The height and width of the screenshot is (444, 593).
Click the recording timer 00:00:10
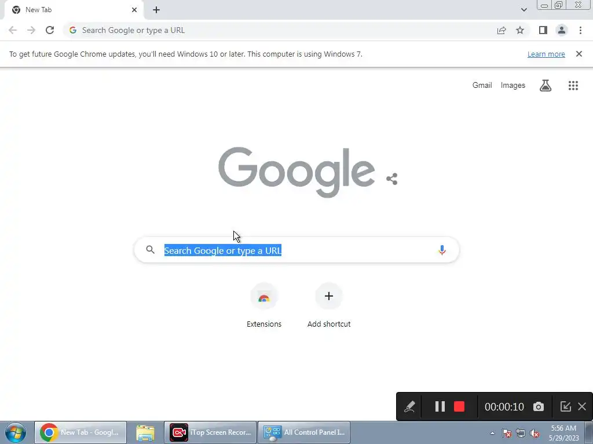tap(504, 406)
